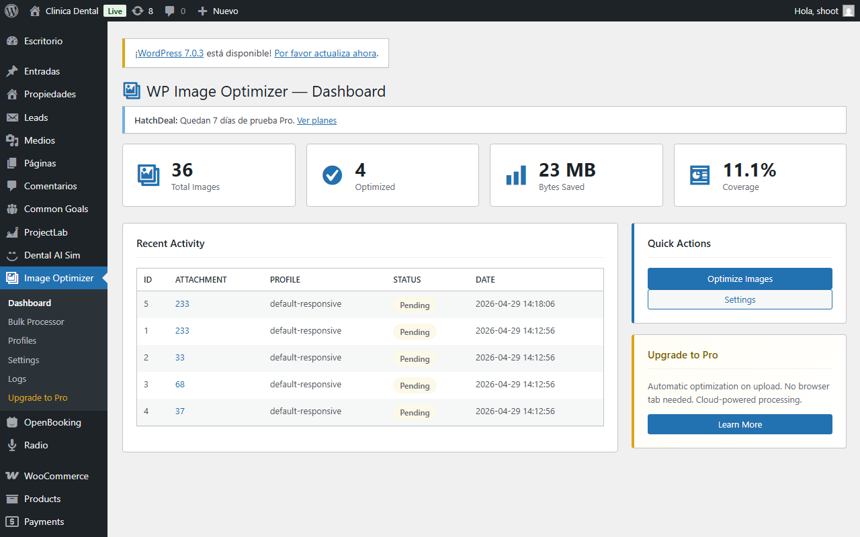Click the page title image icon
The height and width of the screenshot is (537, 860).
click(132, 91)
